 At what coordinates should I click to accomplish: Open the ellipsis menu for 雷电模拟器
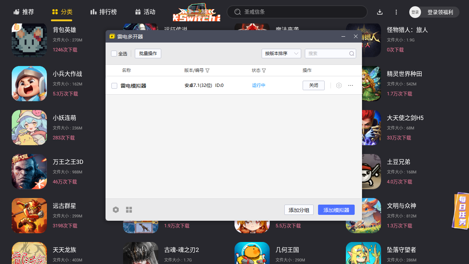350,85
